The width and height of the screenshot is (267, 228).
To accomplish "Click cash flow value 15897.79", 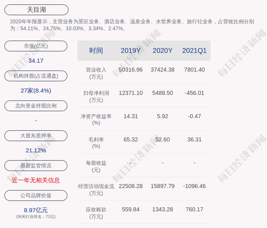I will point(162,186).
